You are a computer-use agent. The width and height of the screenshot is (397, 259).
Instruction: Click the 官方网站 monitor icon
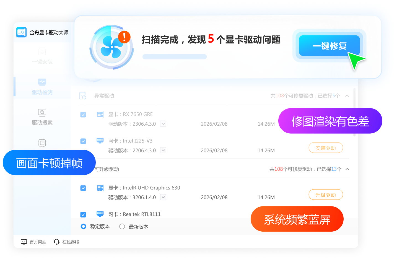point(24,242)
